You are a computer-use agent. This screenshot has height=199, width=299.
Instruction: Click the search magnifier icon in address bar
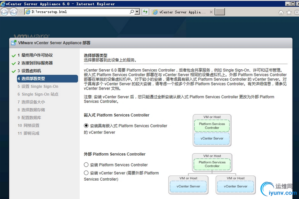pos(132,12)
